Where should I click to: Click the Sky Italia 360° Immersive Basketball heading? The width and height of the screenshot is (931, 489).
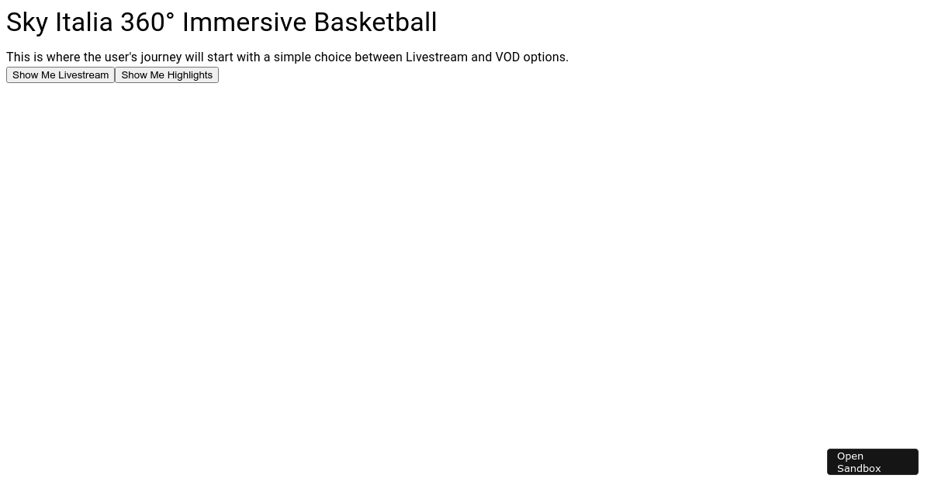[222, 23]
